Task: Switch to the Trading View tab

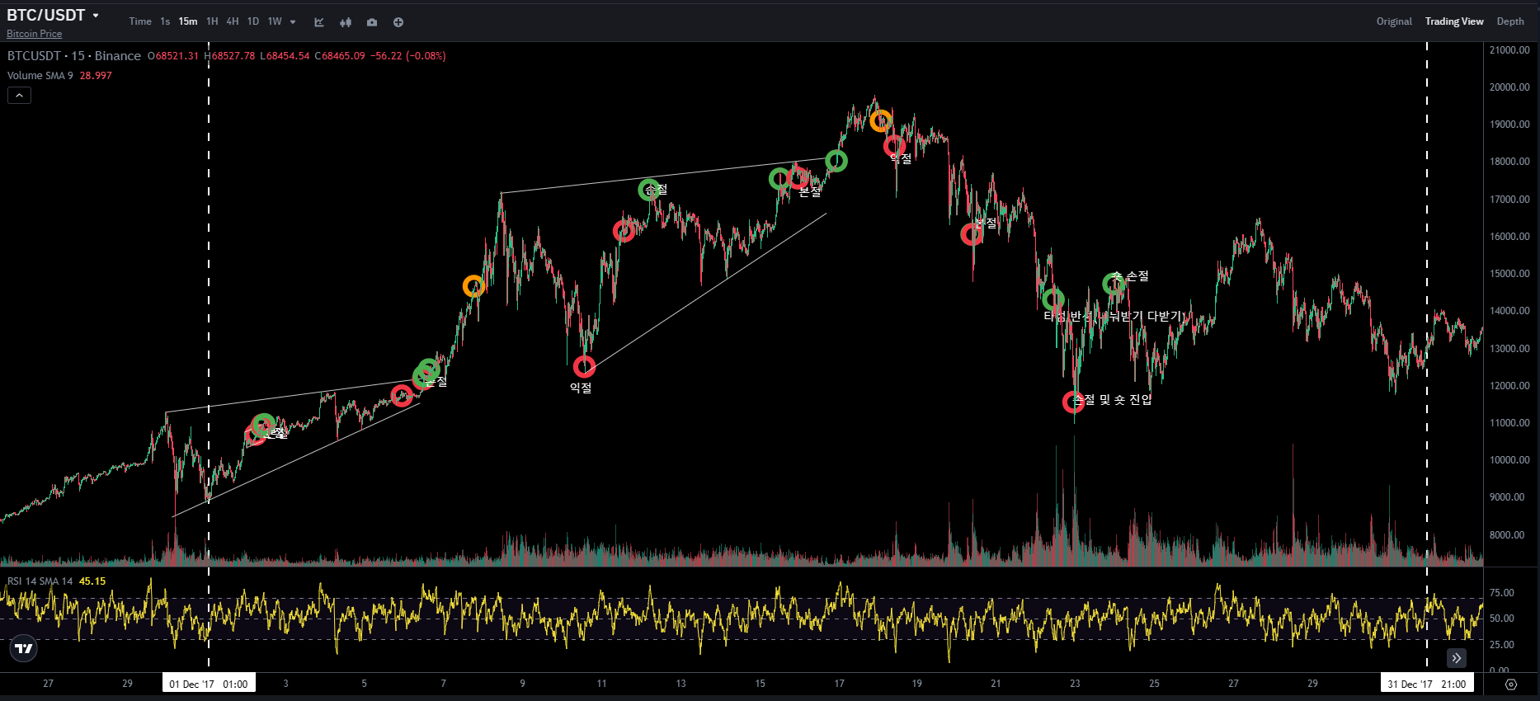Action: coord(1454,21)
